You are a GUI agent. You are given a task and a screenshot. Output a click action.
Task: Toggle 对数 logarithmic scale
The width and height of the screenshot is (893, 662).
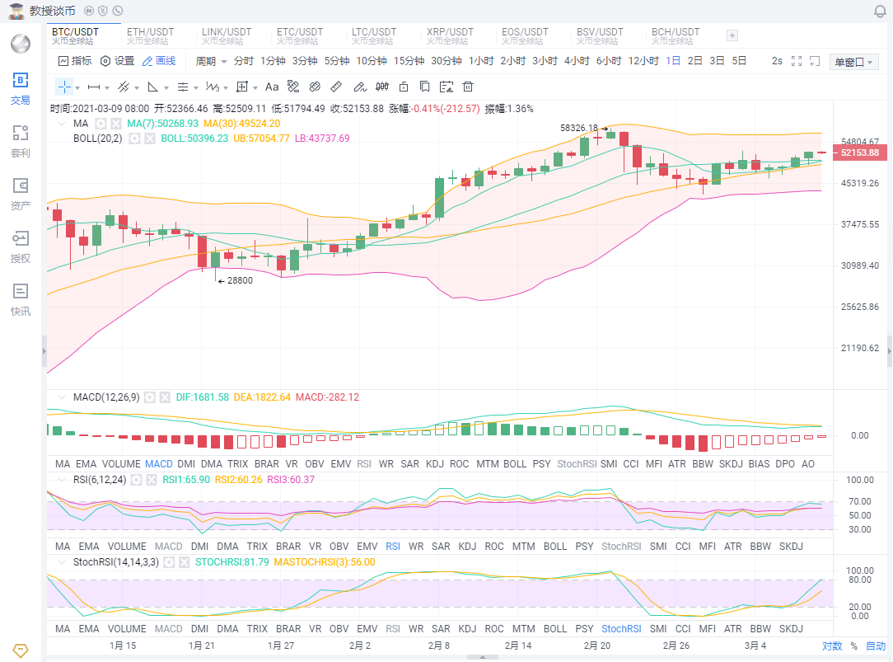coord(832,646)
